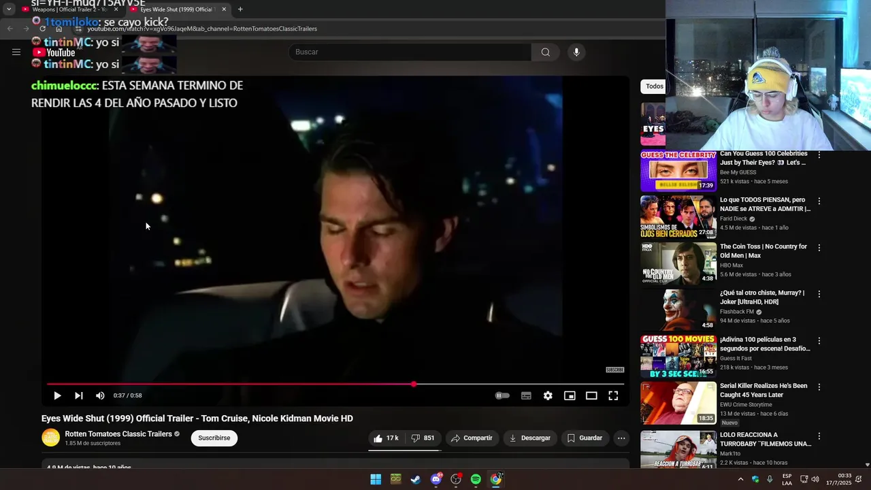
Task: Save video with Guardar button
Action: point(585,438)
